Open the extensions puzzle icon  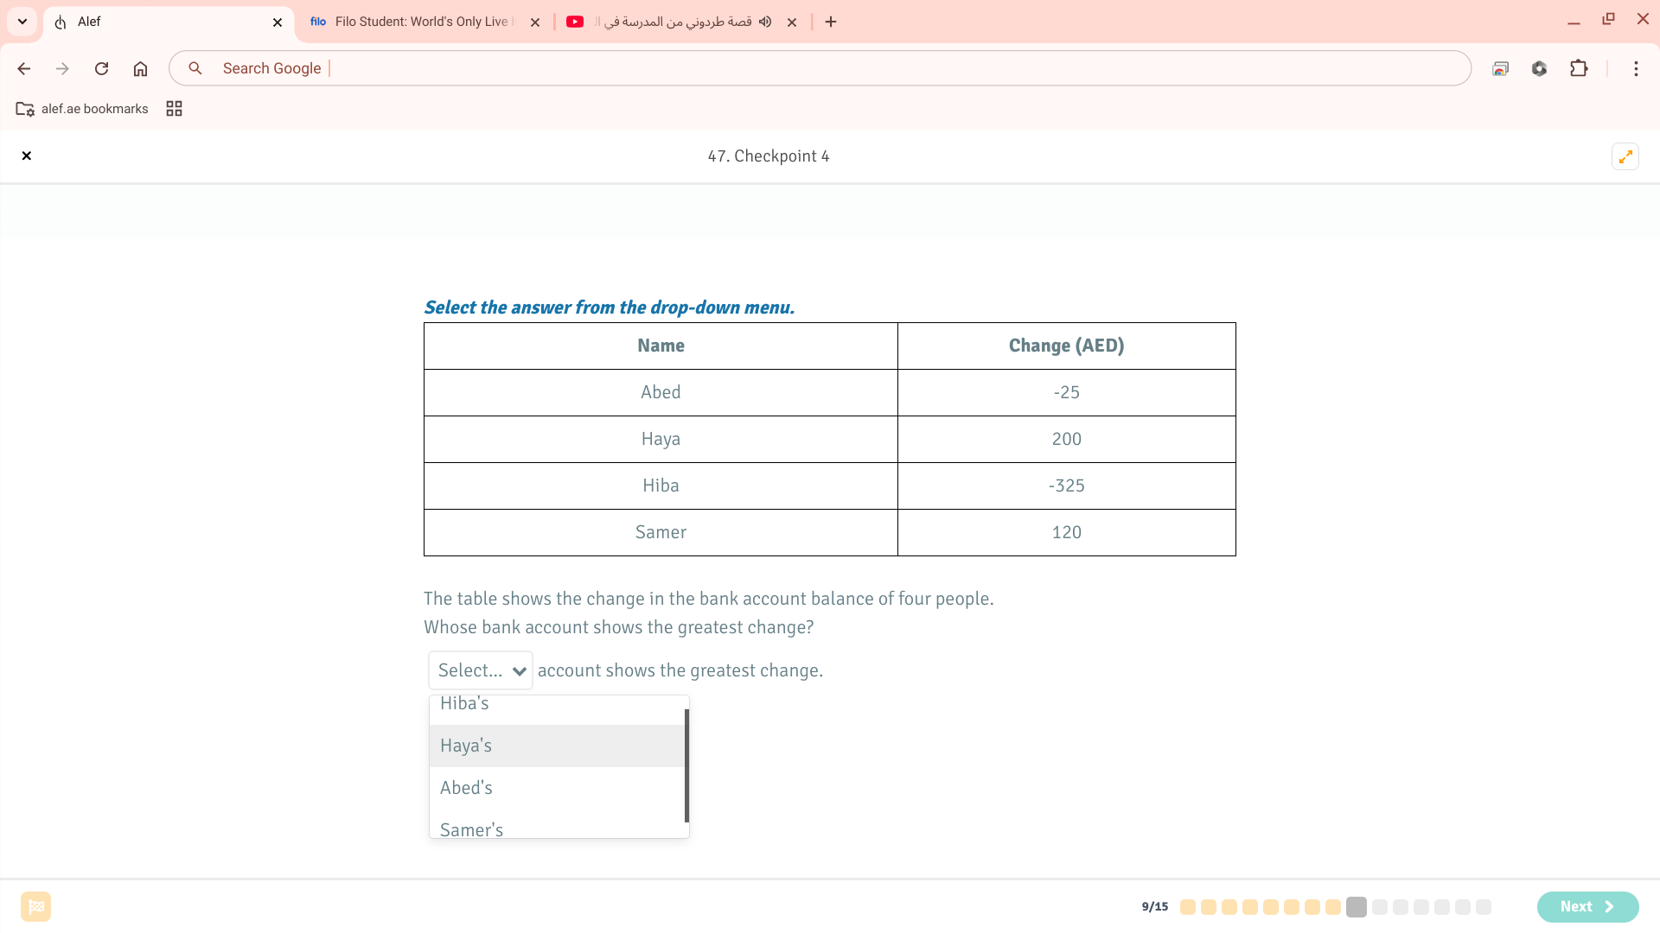tap(1579, 68)
